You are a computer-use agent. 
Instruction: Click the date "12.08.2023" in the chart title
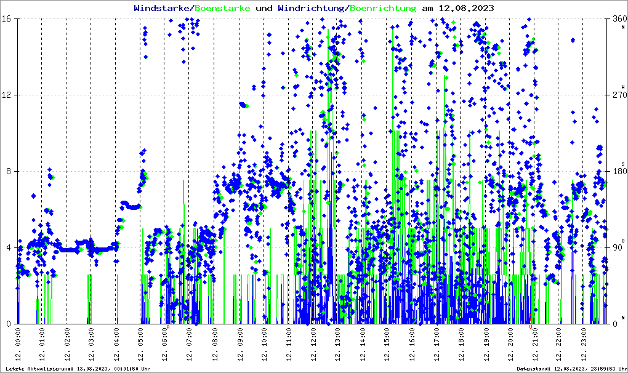[x=465, y=9]
